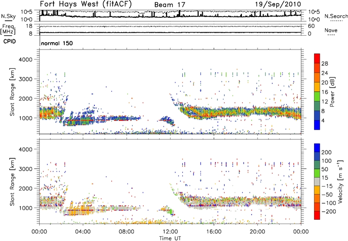Viewport: 348px width, 241px height.
Task: Select the "N.Sky" legend label
Action: [8, 16]
